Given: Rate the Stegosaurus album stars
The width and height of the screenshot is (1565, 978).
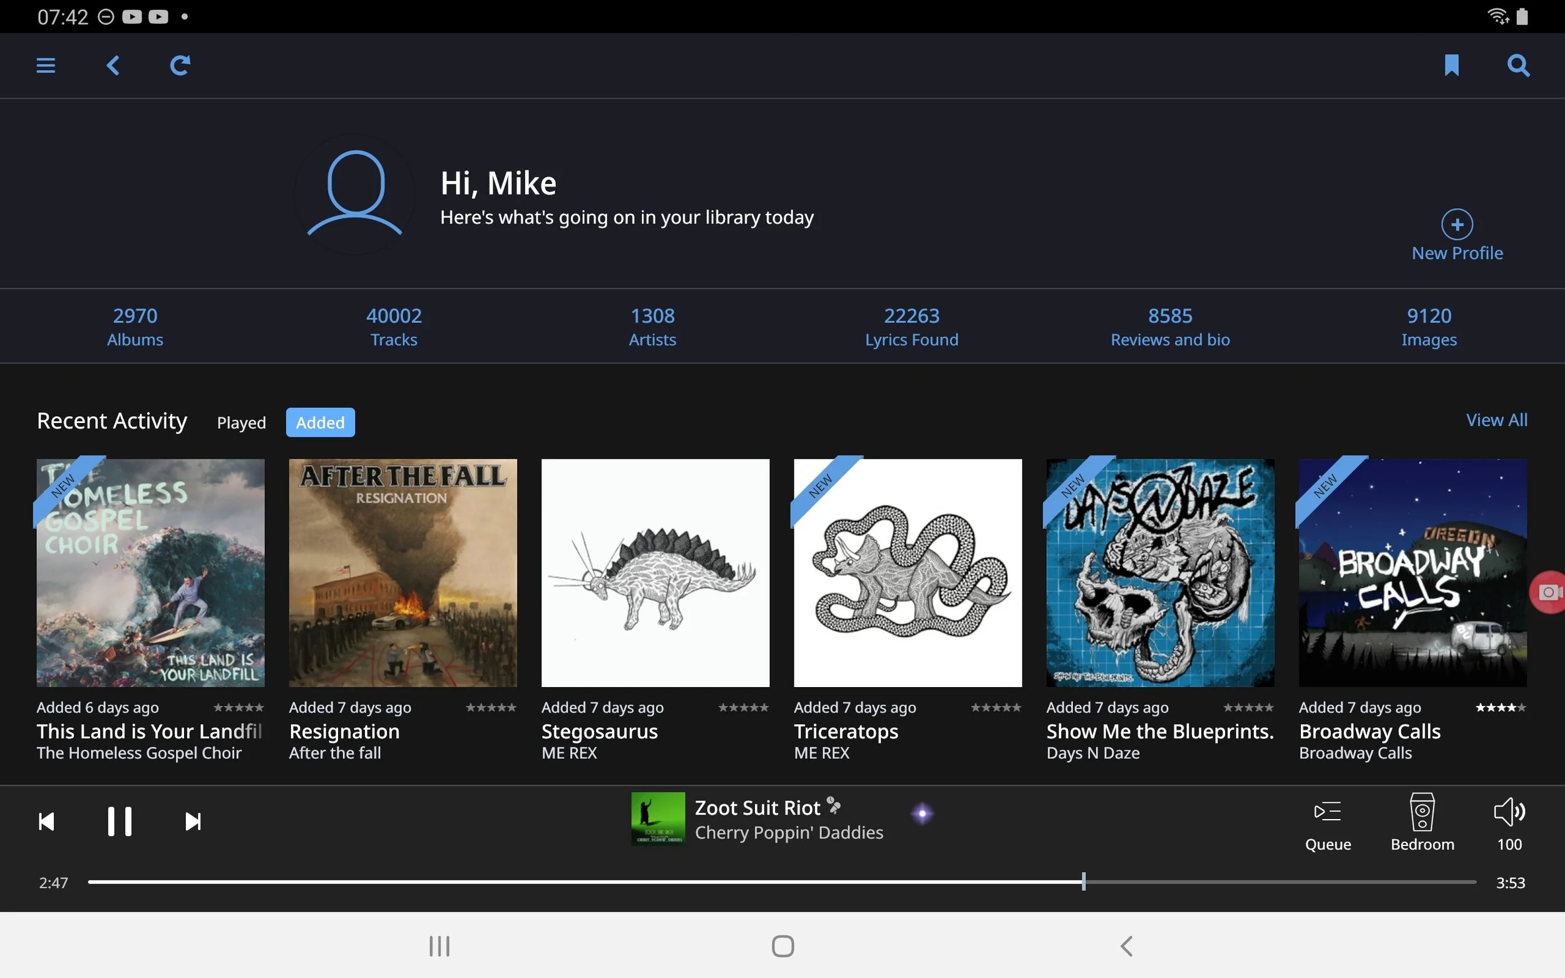Looking at the screenshot, I should pyautogui.click(x=743, y=708).
